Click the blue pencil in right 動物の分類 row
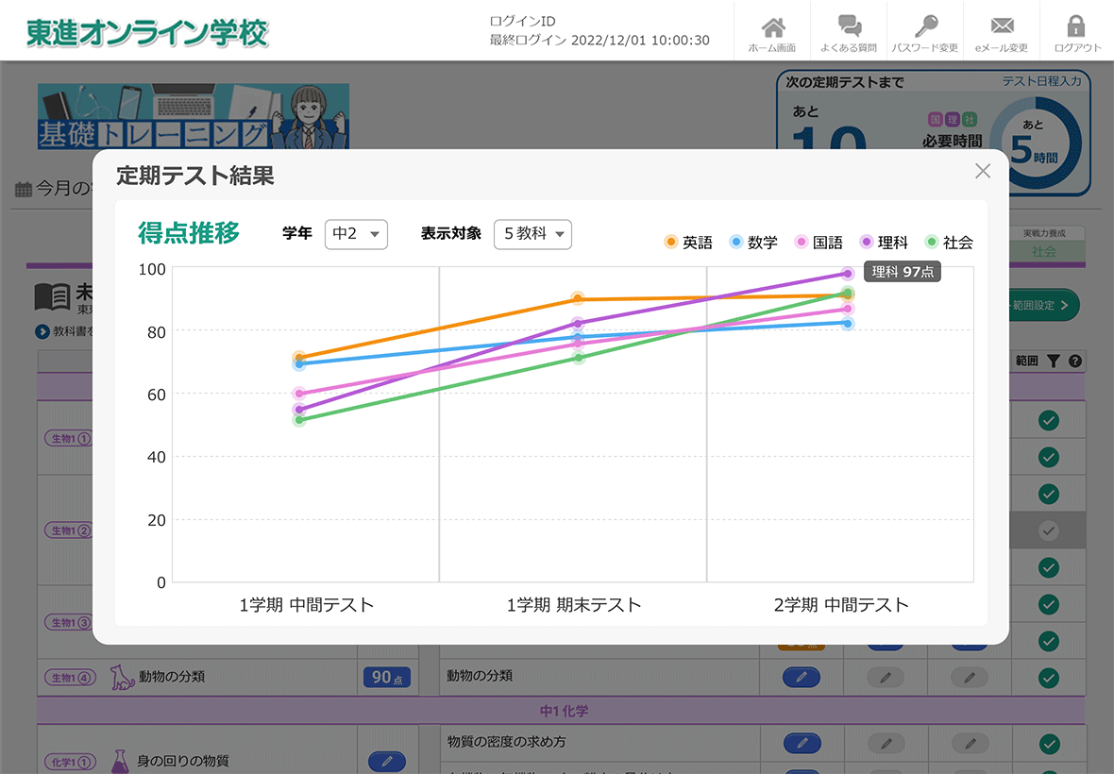 pos(802,677)
